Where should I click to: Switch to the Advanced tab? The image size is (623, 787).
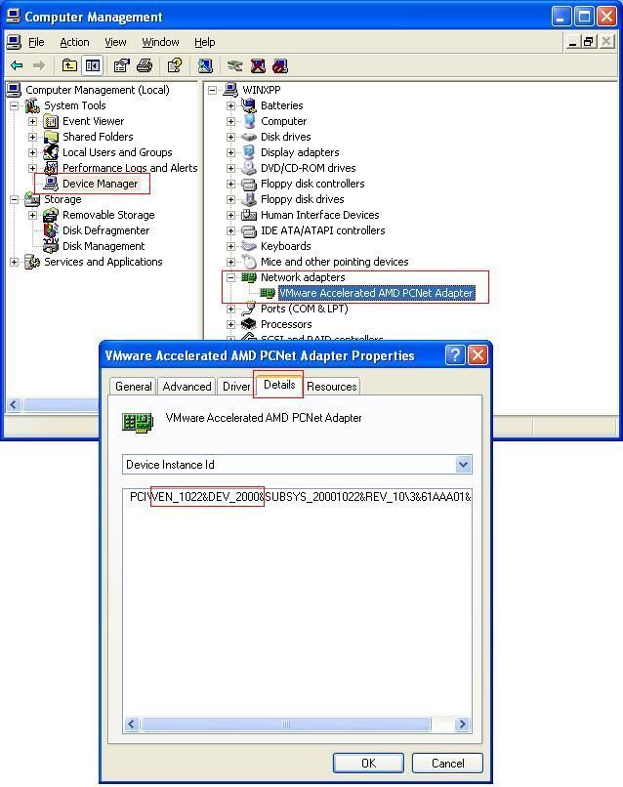187,386
